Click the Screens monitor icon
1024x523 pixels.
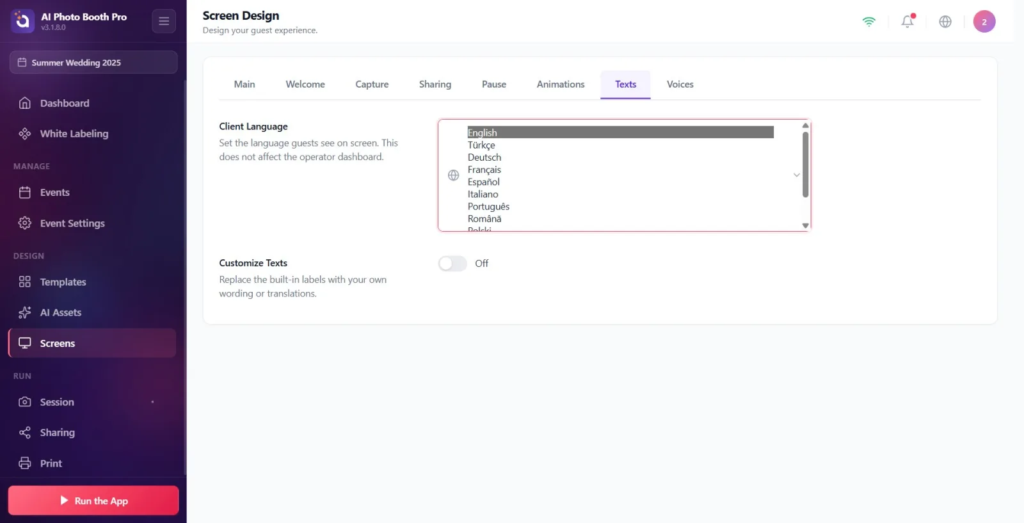click(25, 343)
